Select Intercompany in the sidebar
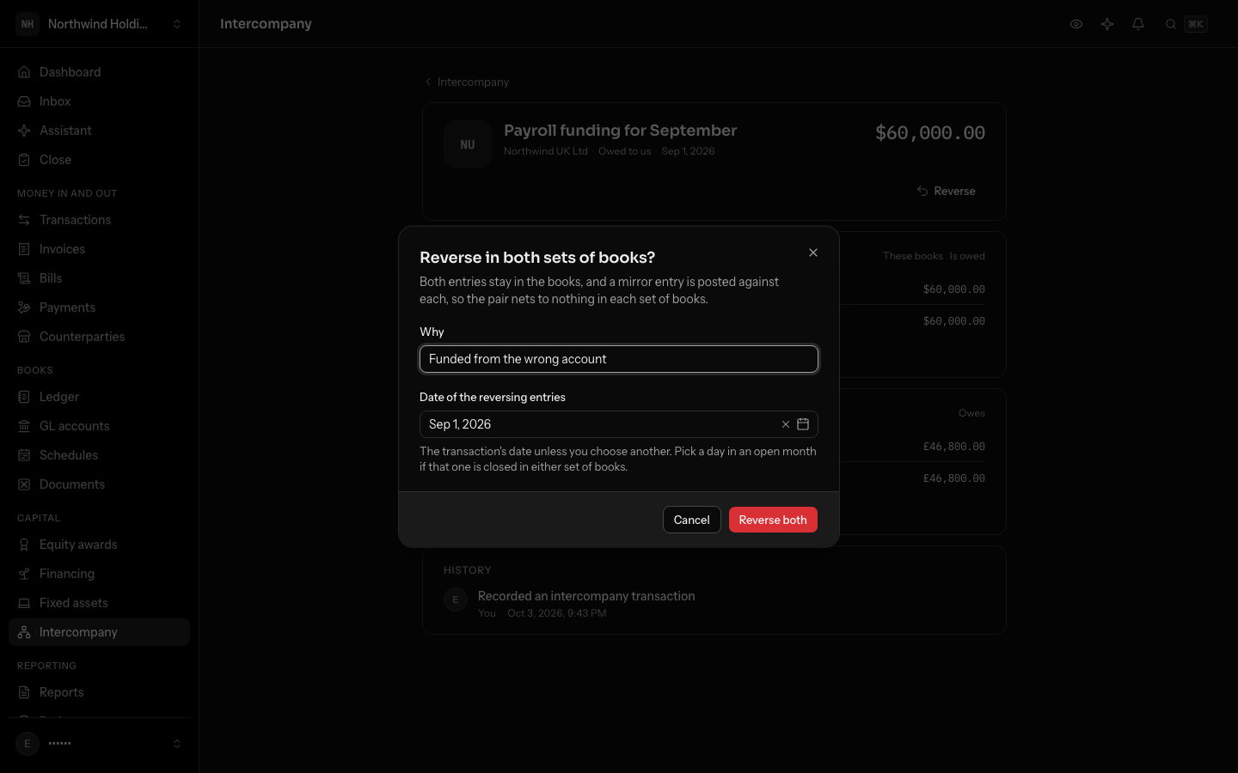1238x773 pixels. (100, 632)
